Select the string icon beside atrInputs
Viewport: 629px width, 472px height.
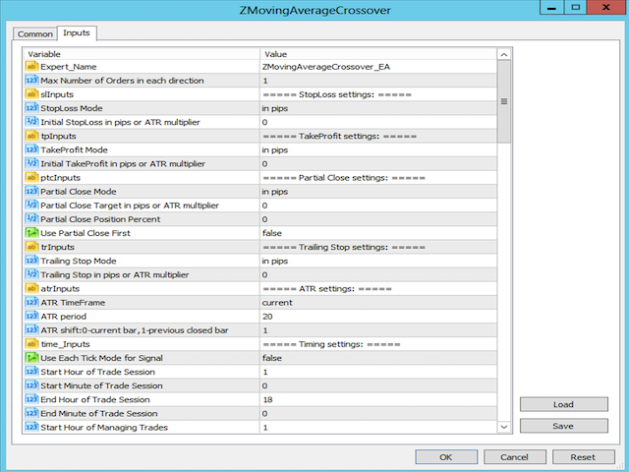pyautogui.click(x=31, y=288)
